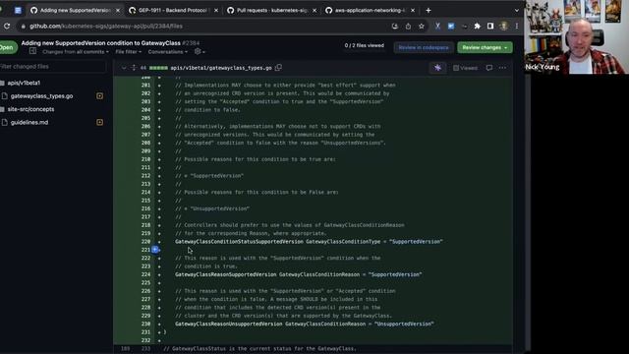The image size is (629, 354).
Task: Open the file header three-dot menu
Action: click(x=502, y=68)
